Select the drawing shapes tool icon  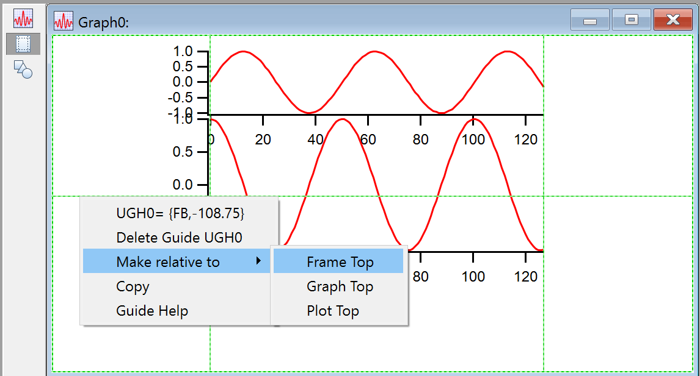[23, 69]
